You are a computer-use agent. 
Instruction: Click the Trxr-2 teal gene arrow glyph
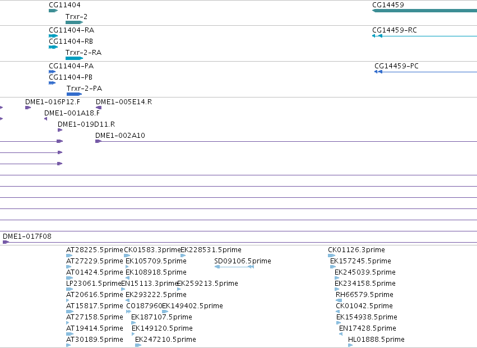(74, 22)
